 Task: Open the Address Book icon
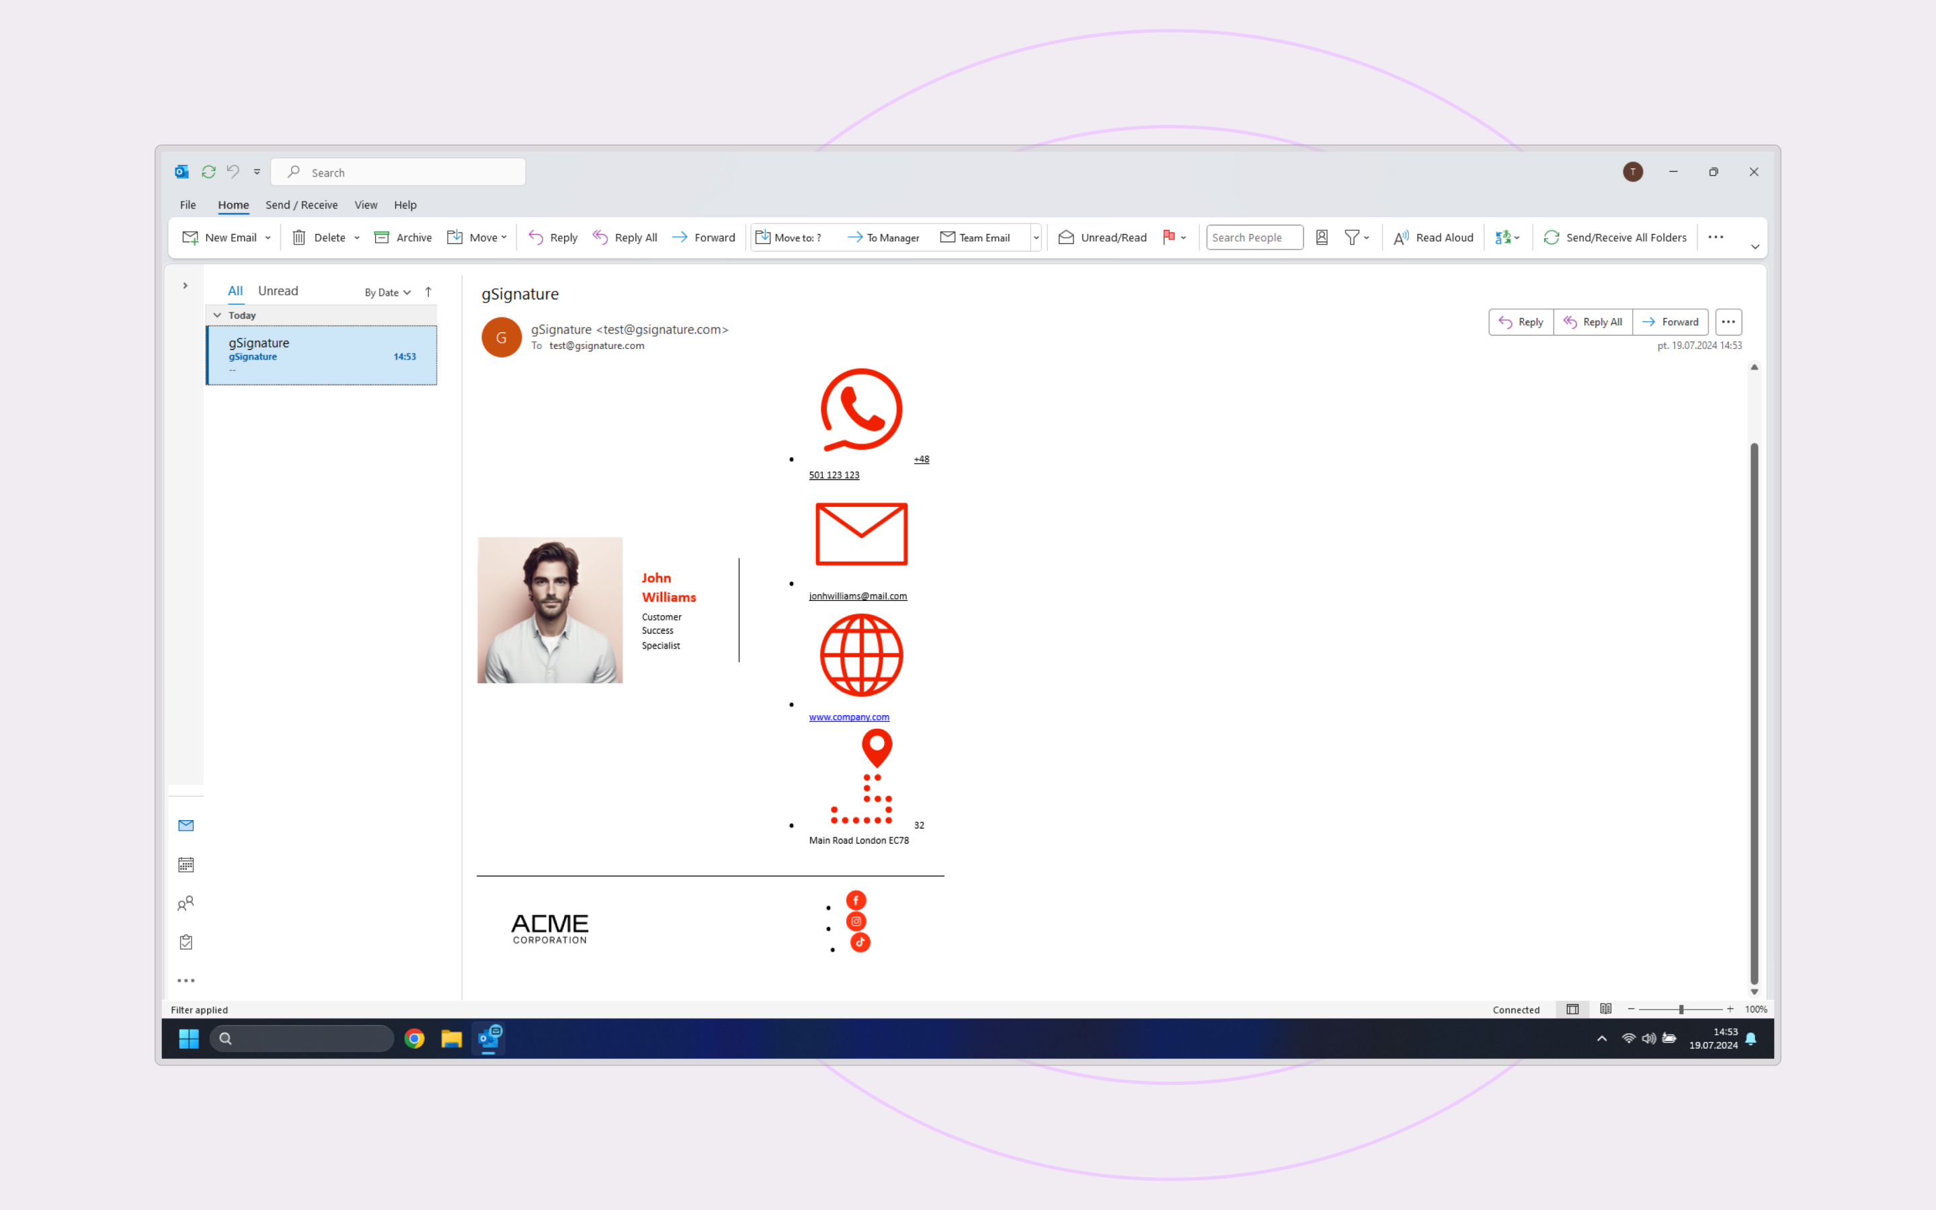1322,237
